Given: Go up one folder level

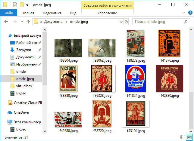Looking at the screenshot, I should (28, 22).
